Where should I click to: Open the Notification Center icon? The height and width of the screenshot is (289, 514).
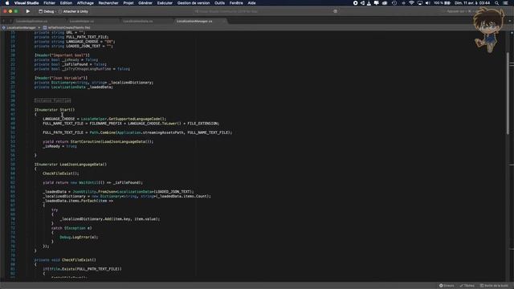505,3
